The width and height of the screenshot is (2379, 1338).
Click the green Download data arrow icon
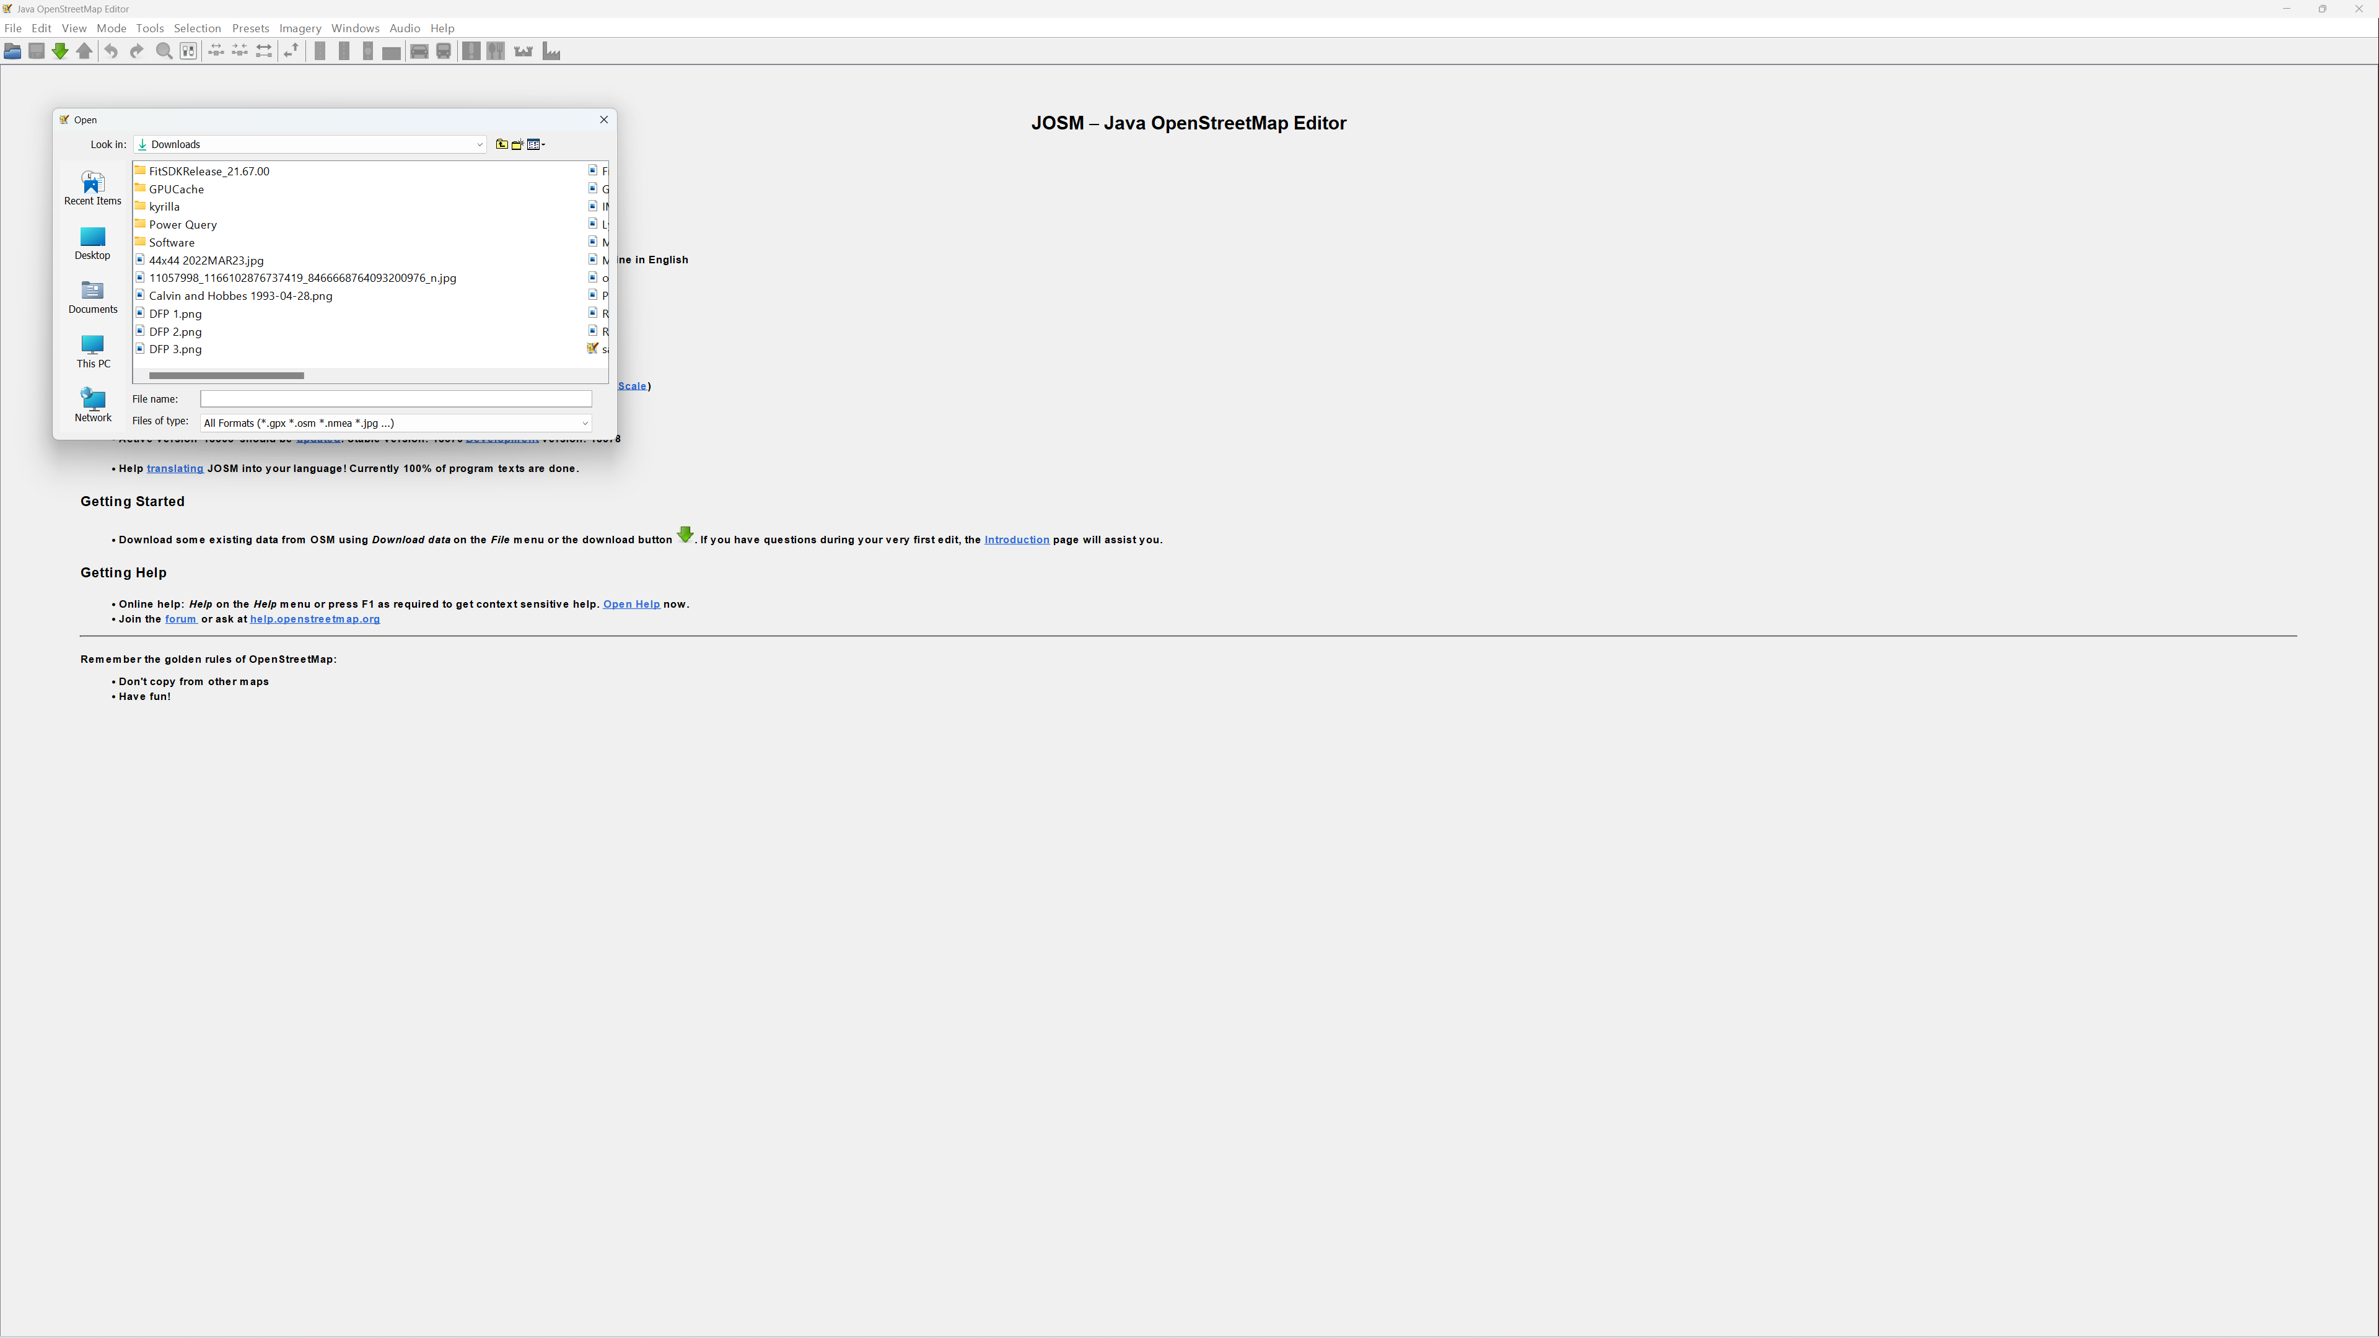[60, 51]
